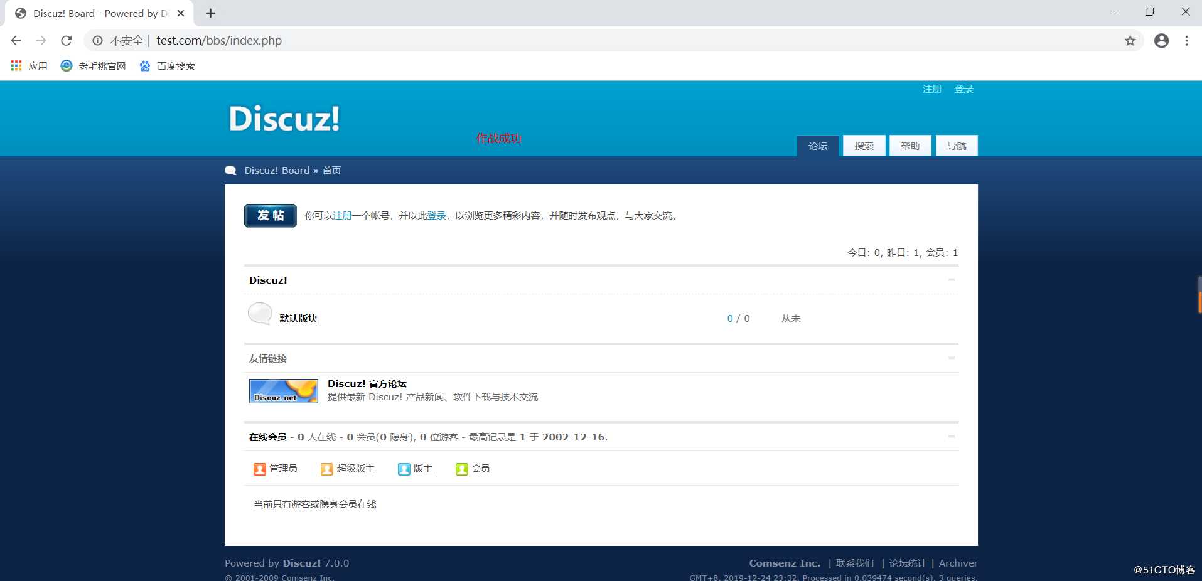Open the 帮助 tab
This screenshot has width=1202, height=581.
pos(910,146)
